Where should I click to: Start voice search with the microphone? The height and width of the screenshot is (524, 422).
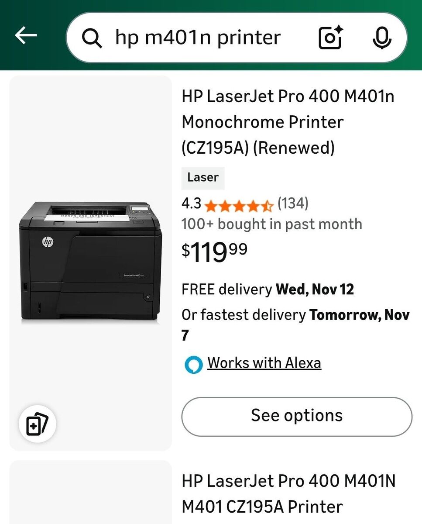click(382, 38)
